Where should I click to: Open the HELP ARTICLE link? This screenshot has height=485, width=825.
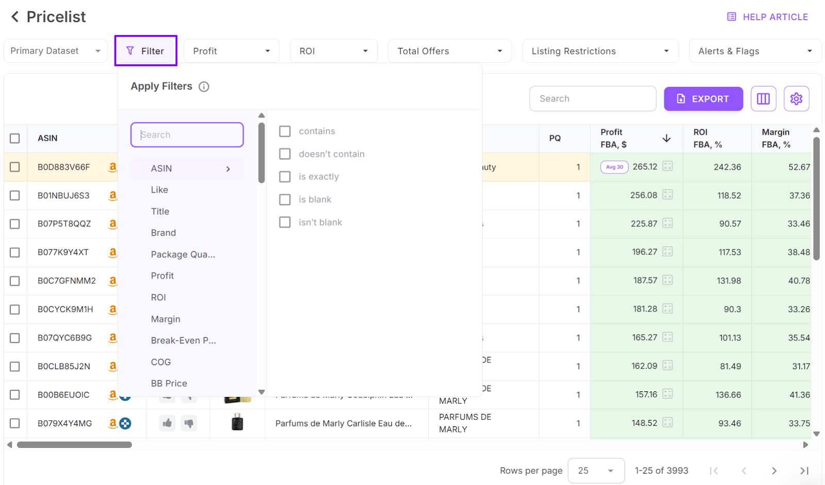[x=768, y=17]
